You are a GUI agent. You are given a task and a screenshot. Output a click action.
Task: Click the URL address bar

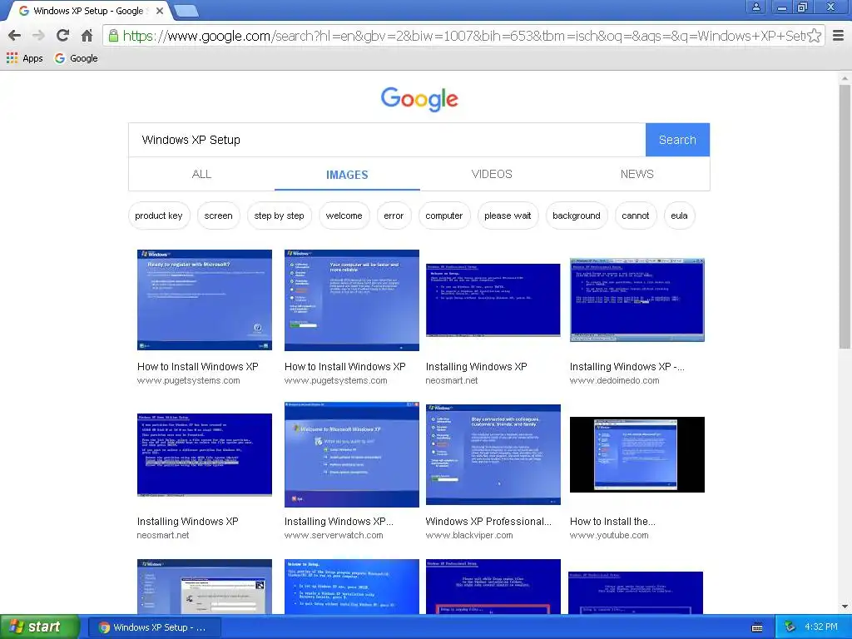pos(462,36)
